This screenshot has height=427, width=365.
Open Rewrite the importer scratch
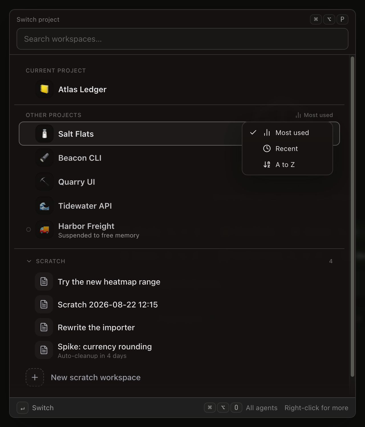(179, 327)
